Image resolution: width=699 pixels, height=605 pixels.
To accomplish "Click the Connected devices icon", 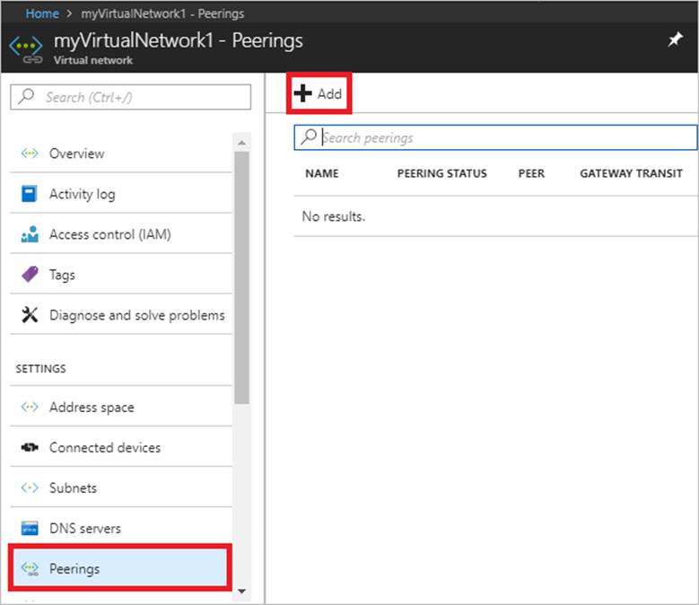I will [x=30, y=448].
